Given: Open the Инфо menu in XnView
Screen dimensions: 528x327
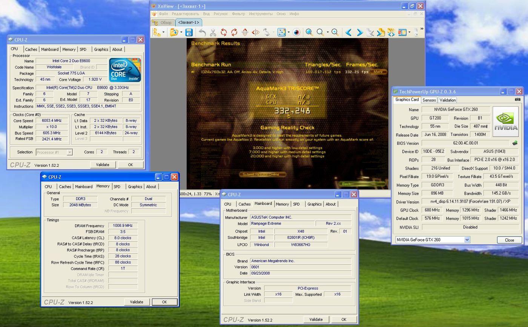Looking at the screenshot, I should coord(294,14).
